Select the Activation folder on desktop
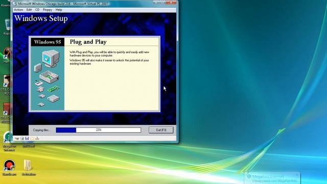This screenshot has width=327, height=184. (29, 167)
